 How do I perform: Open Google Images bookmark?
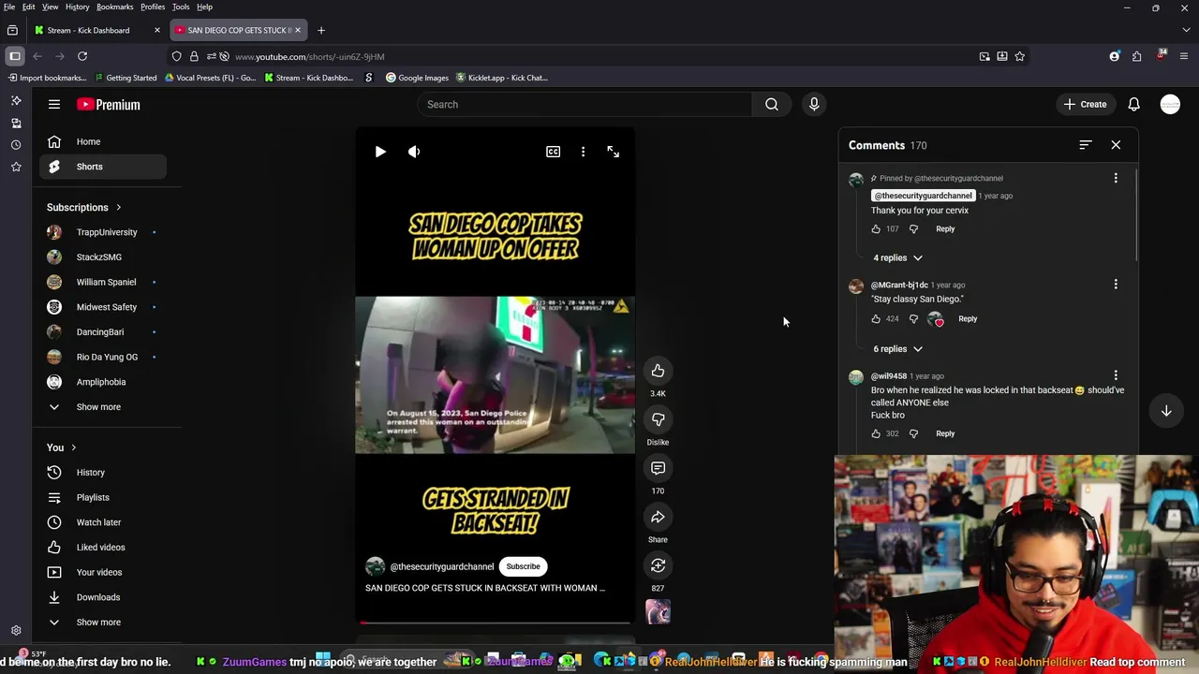417,78
